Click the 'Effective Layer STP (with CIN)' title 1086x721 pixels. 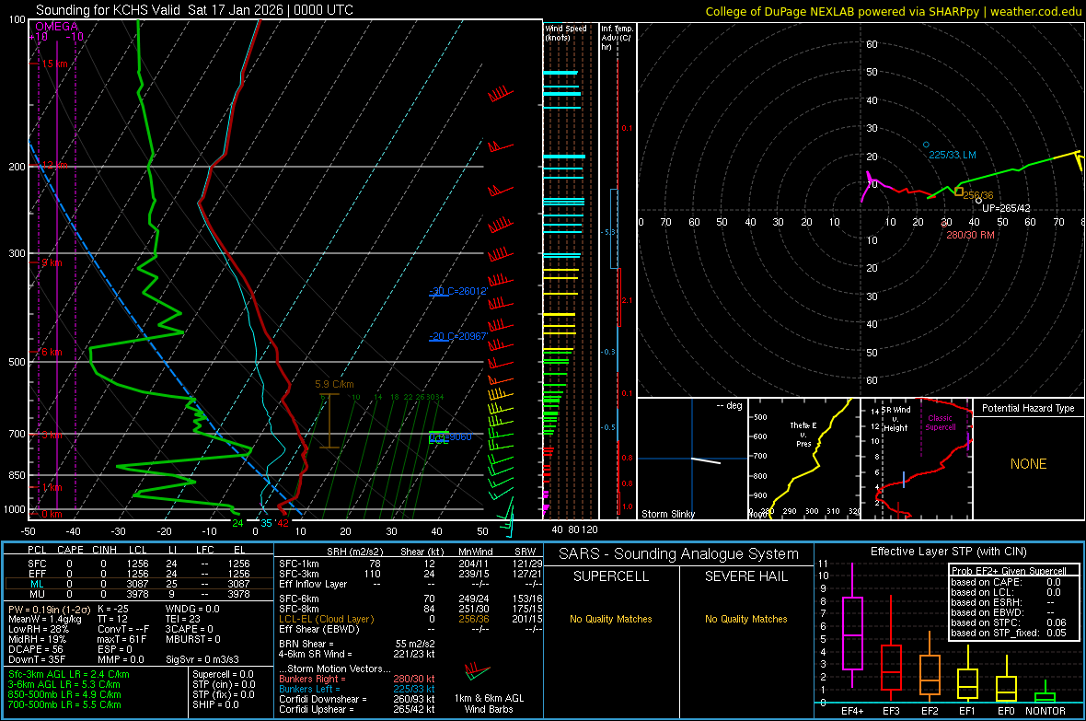click(x=948, y=552)
